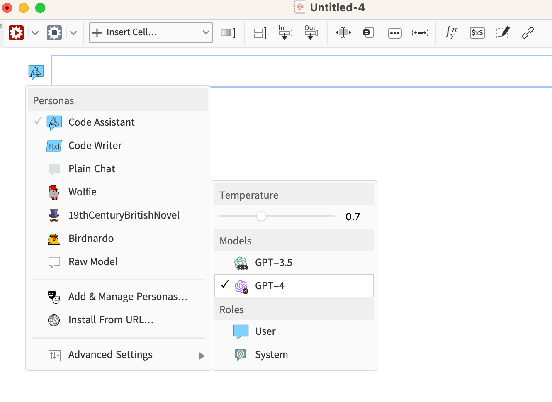Click inside the empty chat input cell
Viewport: 552px width, 402px height.
[302, 71]
